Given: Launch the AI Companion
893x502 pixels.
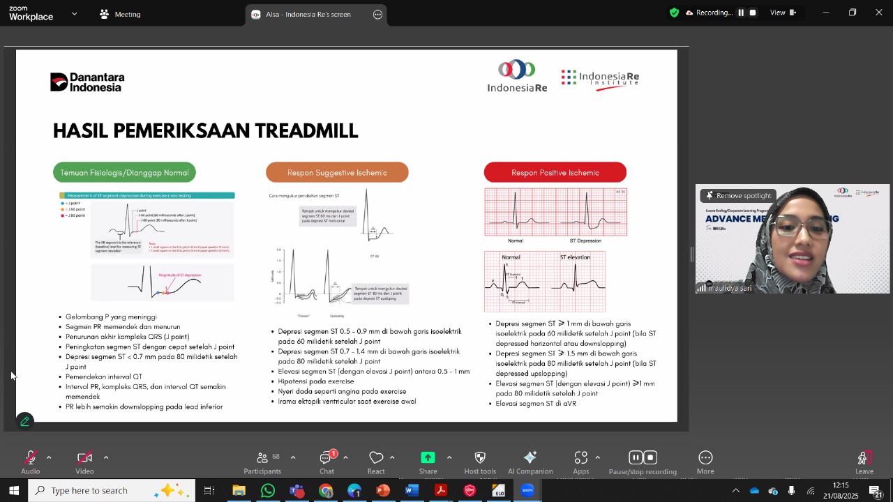Looking at the screenshot, I should [x=530, y=458].
